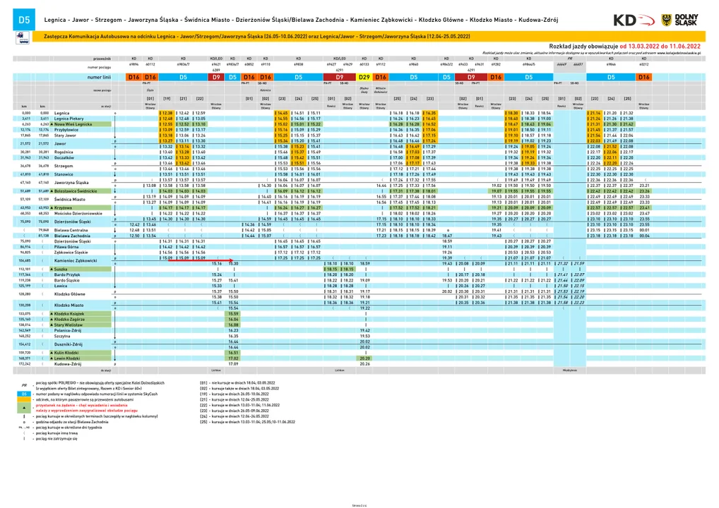719x508 pixels.
Task: Click the legend footnote 'kursuje w dniach 12.04-26.05.2022'
Action: point(240,416)
